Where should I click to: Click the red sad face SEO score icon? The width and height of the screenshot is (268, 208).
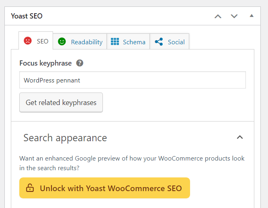tap(28, 41)
